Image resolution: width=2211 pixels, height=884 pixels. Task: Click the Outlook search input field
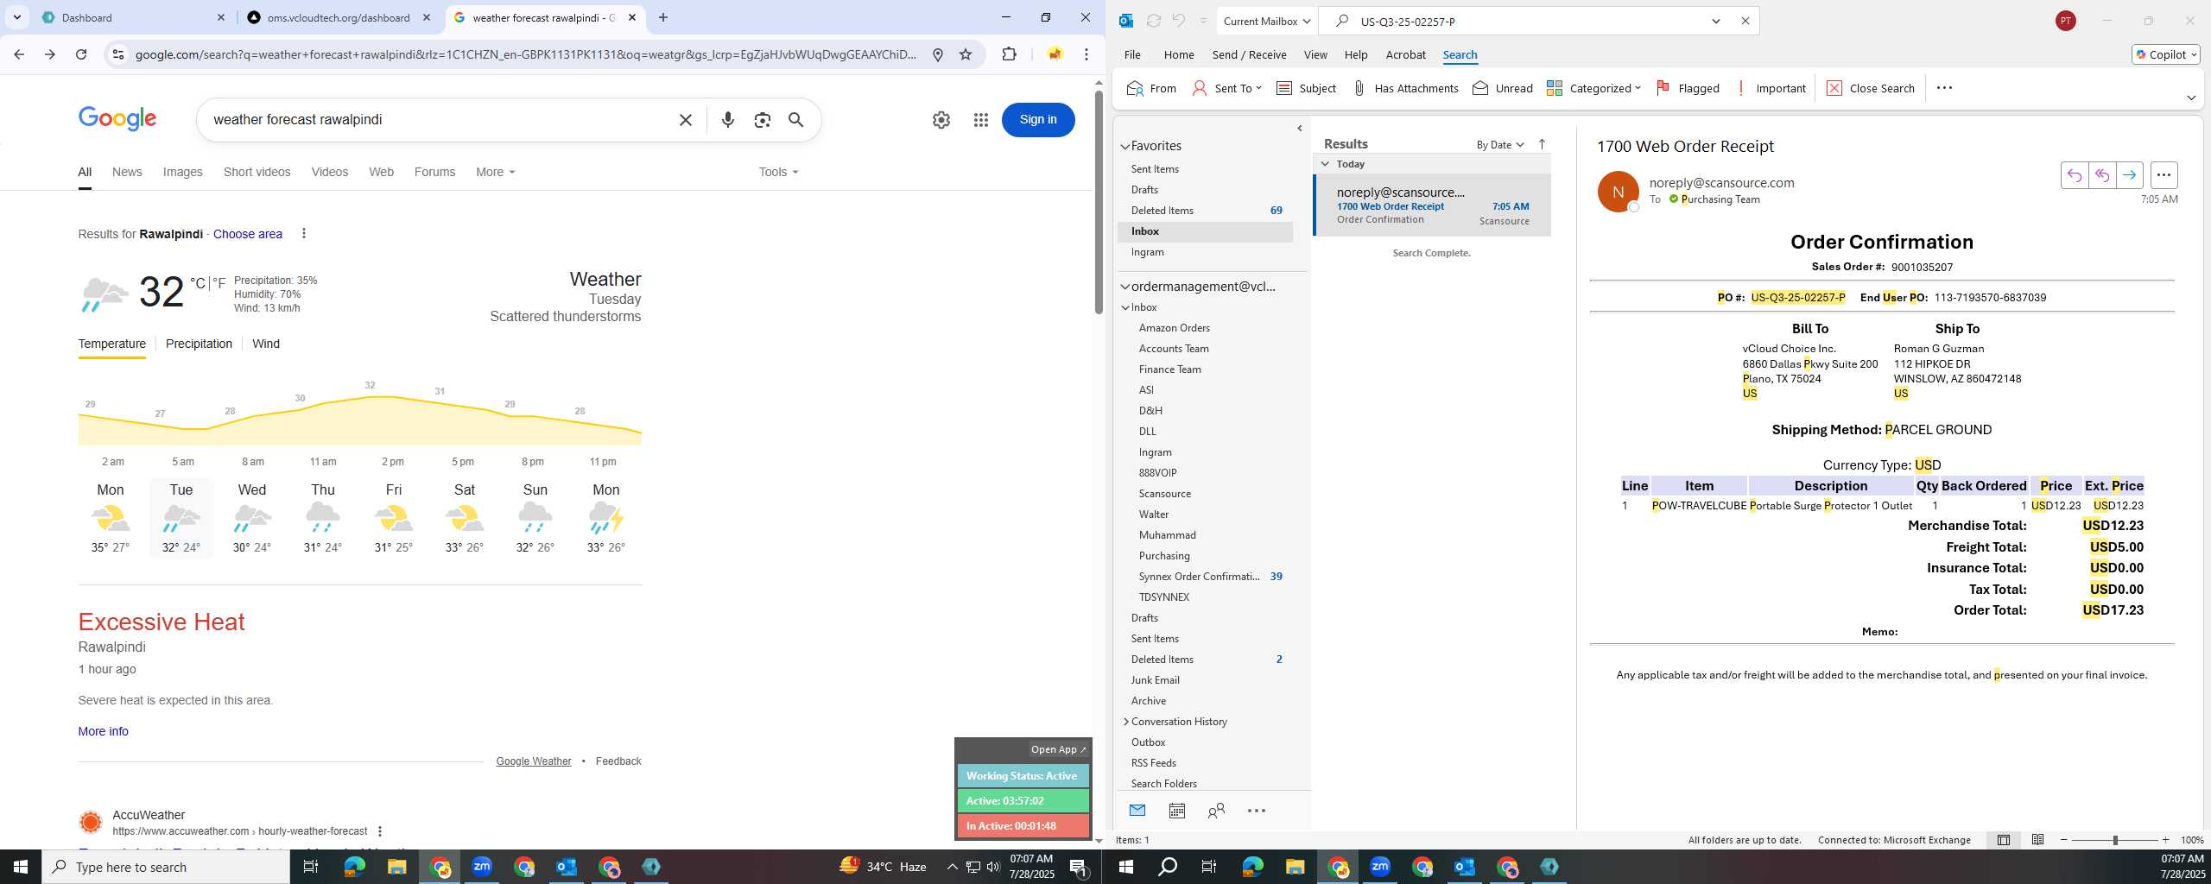1529,22
